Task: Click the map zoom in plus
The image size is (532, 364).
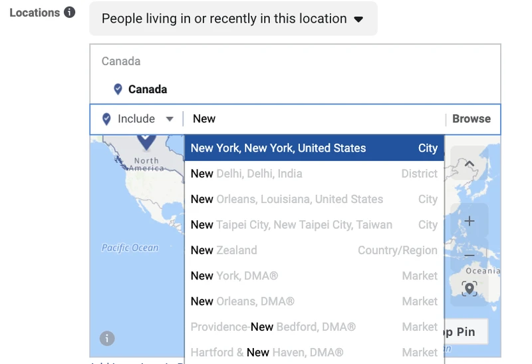Action: click(469, 222)
